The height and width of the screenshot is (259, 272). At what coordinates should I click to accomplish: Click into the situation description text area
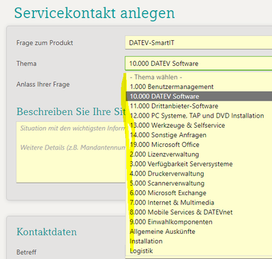[71, 152]
